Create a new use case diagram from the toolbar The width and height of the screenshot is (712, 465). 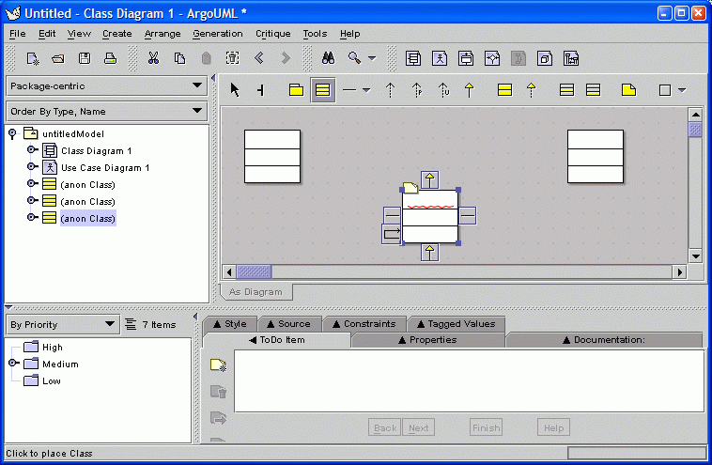[440, 58]
